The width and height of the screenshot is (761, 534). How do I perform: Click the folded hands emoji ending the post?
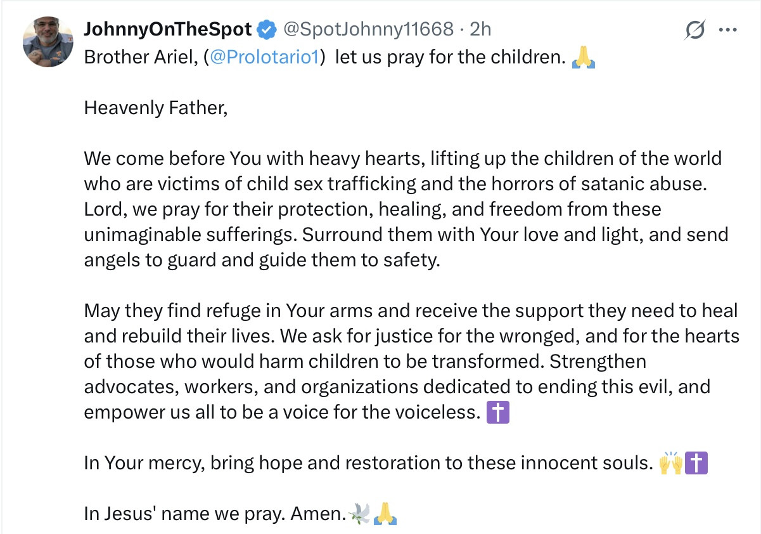[385, 513]
